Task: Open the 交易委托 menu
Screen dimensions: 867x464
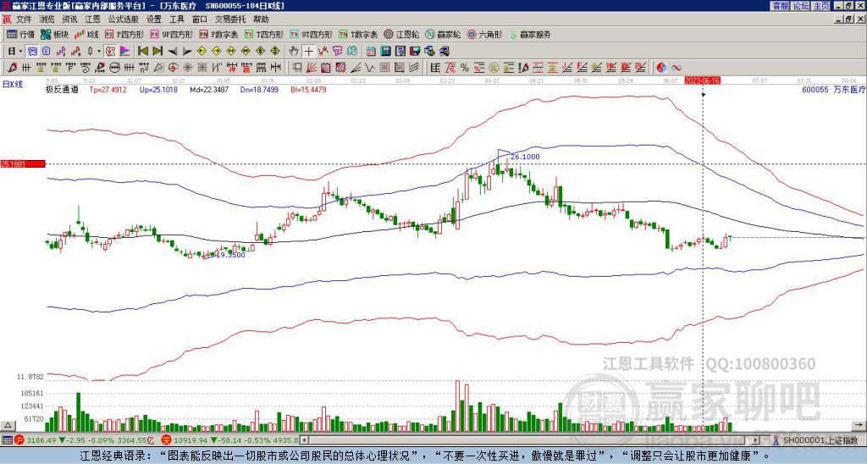Action: [230, 19]
